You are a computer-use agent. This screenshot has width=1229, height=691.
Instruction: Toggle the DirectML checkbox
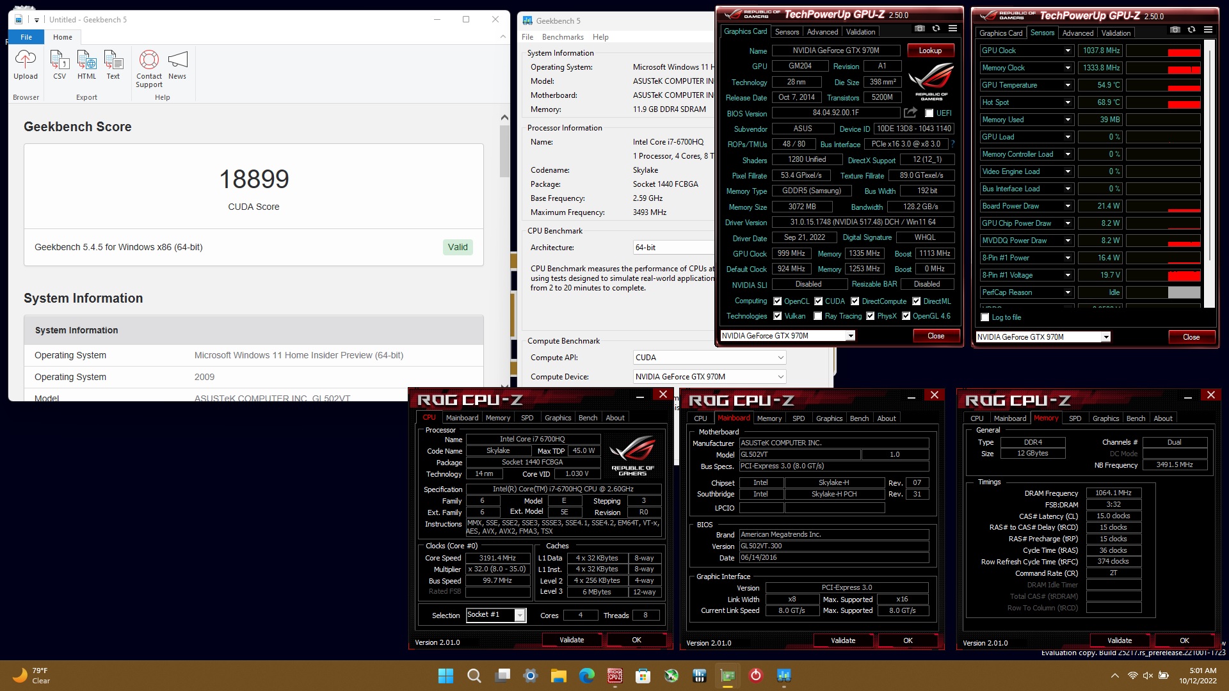point(916,301)
